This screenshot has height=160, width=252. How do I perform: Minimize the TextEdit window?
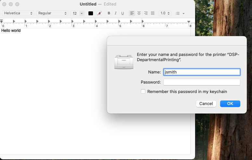11,4
